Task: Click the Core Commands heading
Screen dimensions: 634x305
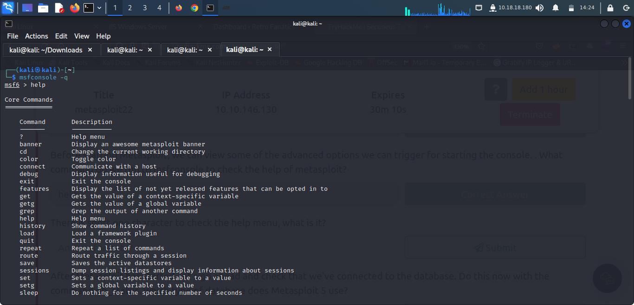Action: [x=29, y=100]
